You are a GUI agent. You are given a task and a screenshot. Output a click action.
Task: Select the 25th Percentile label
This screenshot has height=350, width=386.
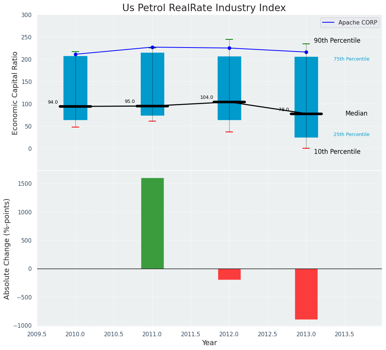coord(351,135)
